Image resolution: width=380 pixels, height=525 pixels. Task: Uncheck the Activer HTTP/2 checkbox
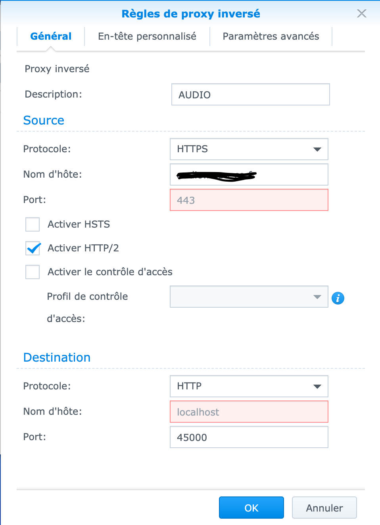[x=33, y=248]
